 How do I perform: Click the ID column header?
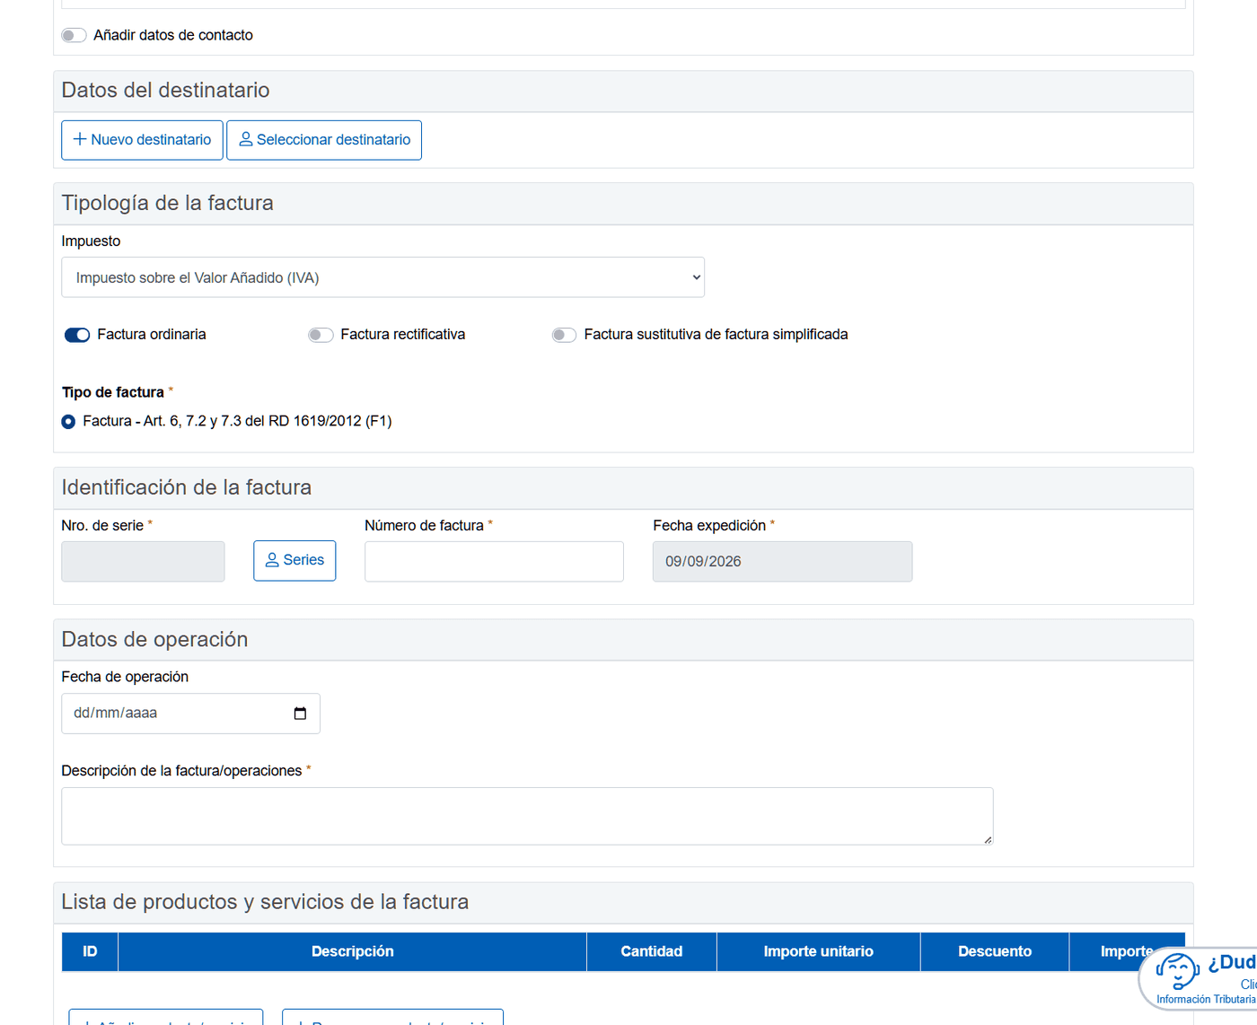tap(90, 951)
